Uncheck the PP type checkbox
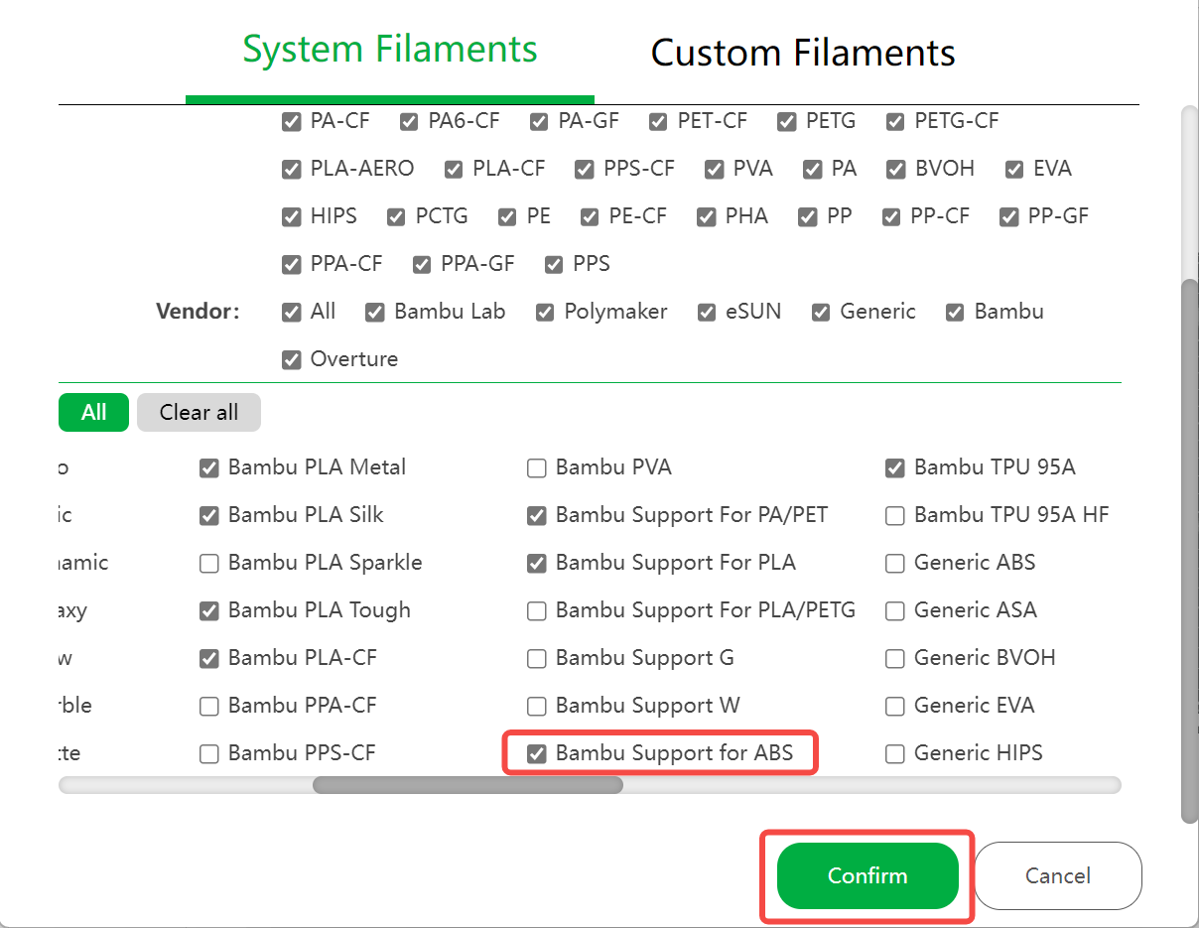 tap(808, 216)
